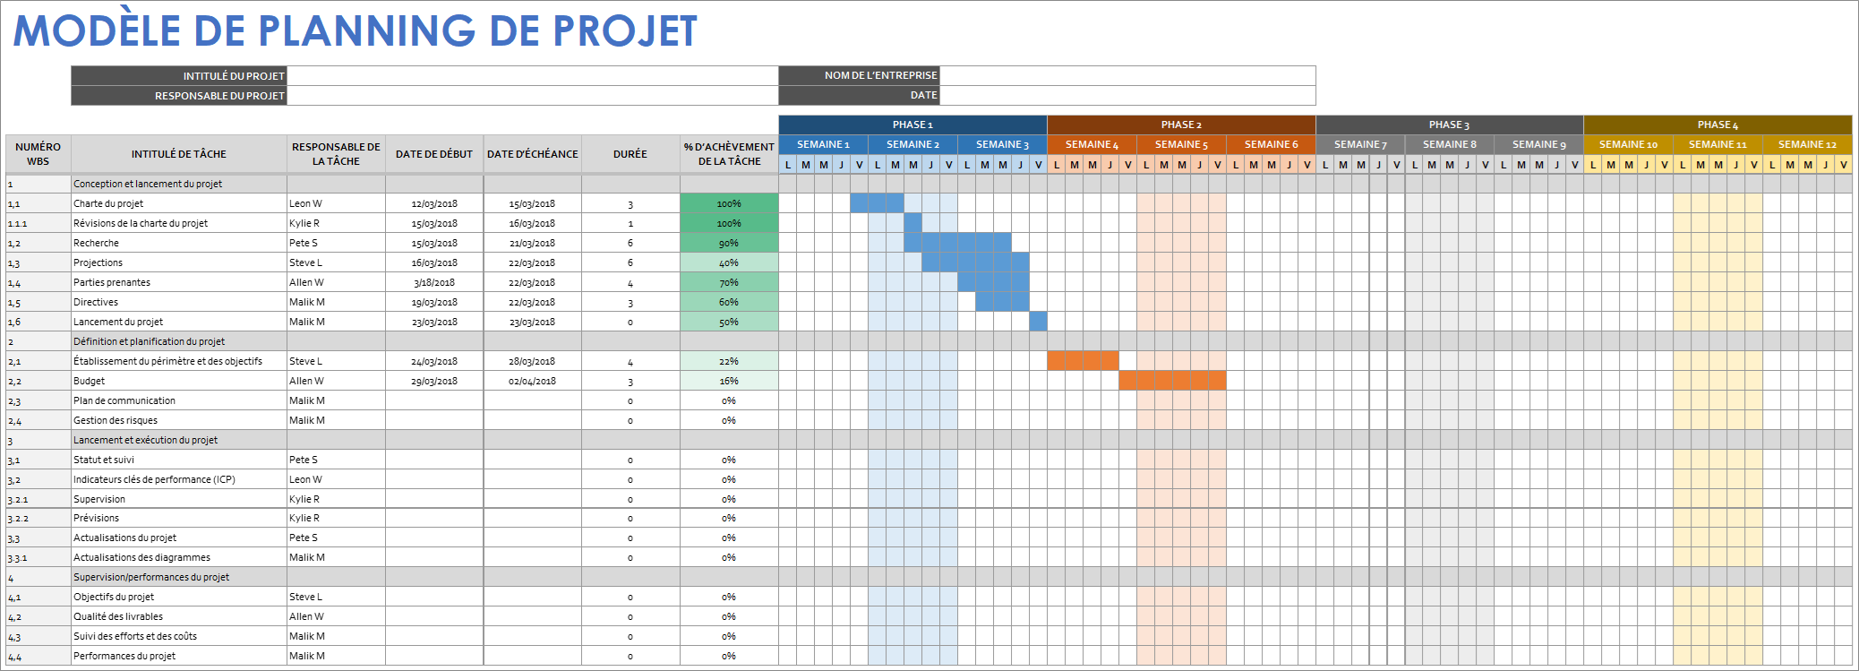Select the SEMAINE 12 header cell
This screenshot has width=1859, height=671.
[x=1807, y=144]
